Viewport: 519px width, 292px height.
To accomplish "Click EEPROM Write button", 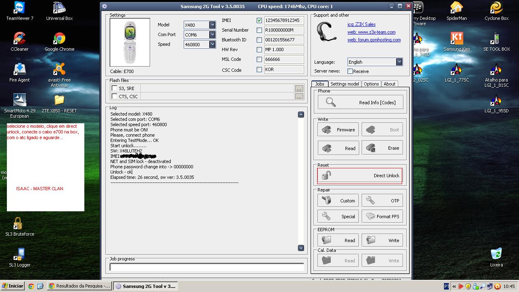I will [382, 240].
